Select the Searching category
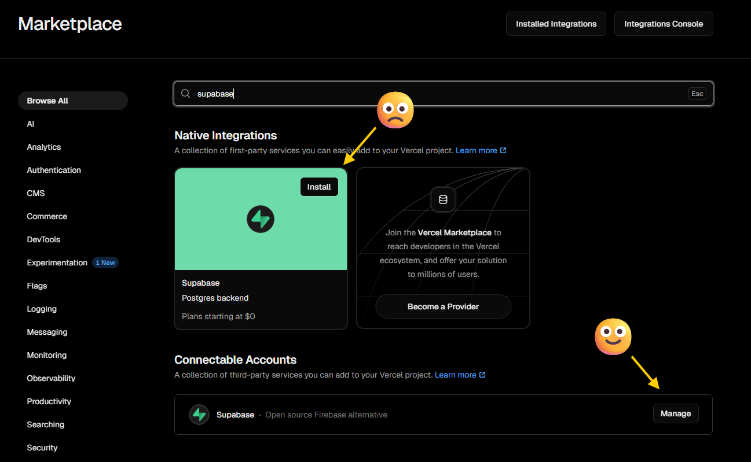Image resolution: width=751 pixels, height=462 pixels. point(46,424)
